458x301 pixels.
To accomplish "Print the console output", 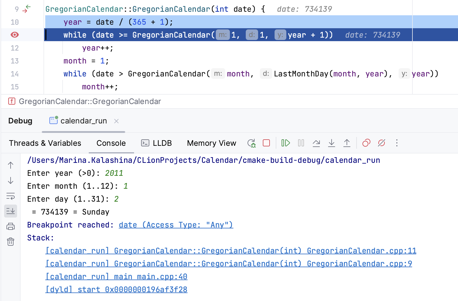I will point(11,226).
